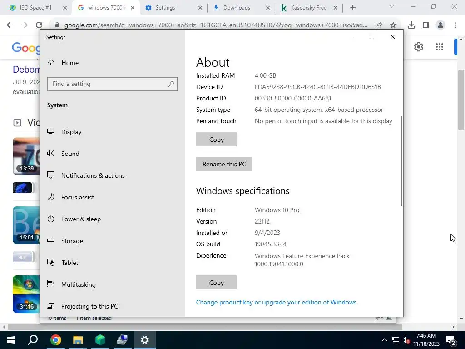Click Chrome back arrow

coord(10,25)
